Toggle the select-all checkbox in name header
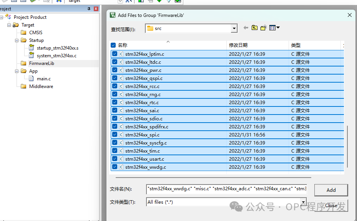357x221 pixels. click(x=113, y=45)
